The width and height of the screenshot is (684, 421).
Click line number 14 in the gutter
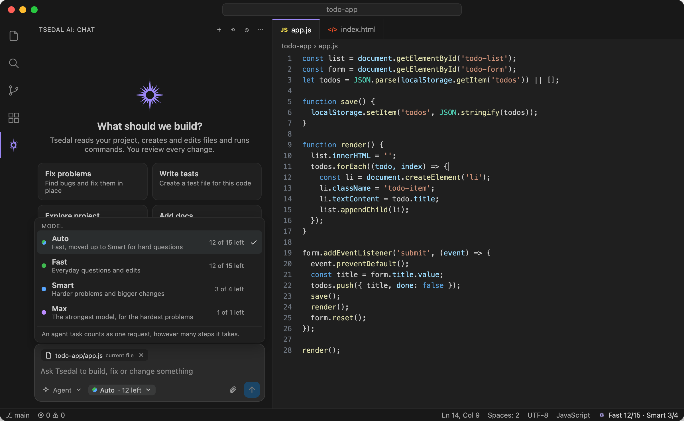point(287,199)
